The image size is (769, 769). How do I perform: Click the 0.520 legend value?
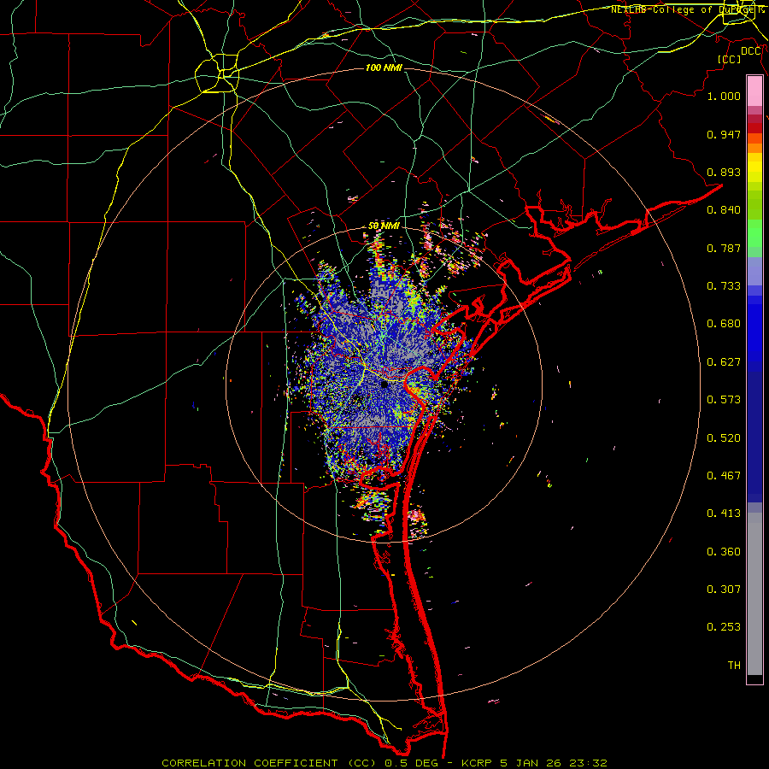pos(724,438)
